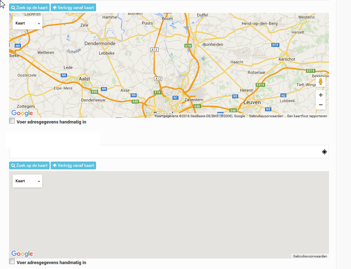Click the Westerlo label on the map
Screen dimensions: 351x269
click(306, 17)
